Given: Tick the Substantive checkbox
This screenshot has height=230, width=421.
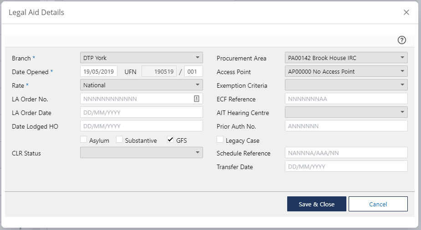Looking at the screenshot, I should coord(120,140).
